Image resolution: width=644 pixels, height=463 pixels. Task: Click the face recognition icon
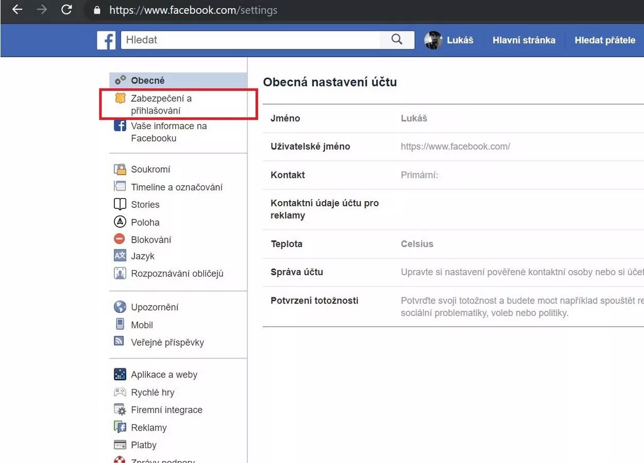(120, 273)
